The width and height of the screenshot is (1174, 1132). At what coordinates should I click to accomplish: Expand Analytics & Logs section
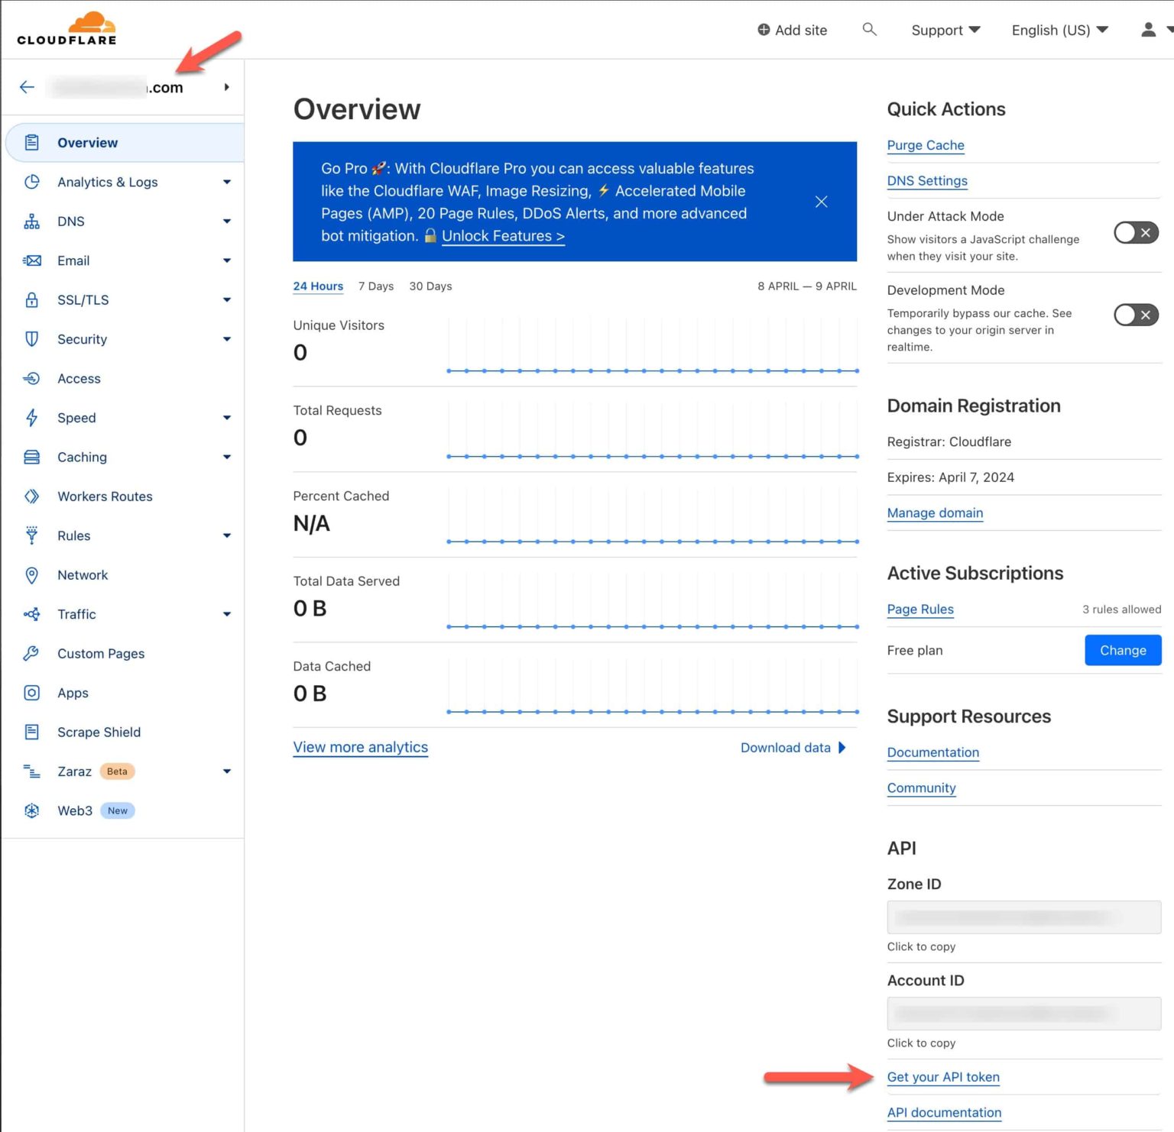227,183
